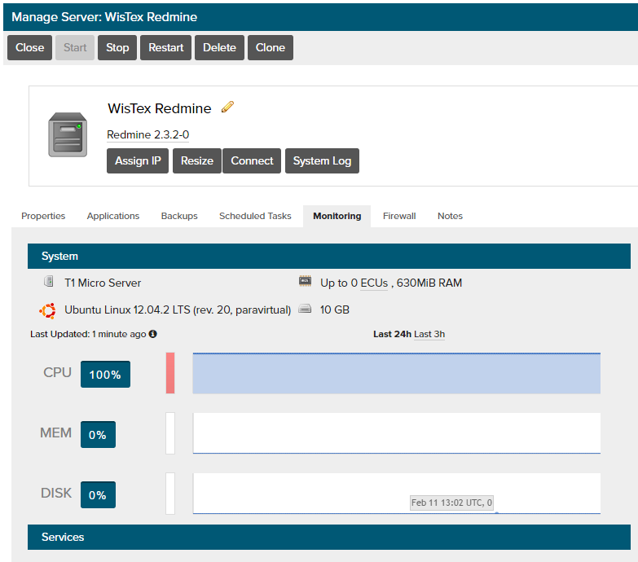Collapse the System section header

pos(328,257)
